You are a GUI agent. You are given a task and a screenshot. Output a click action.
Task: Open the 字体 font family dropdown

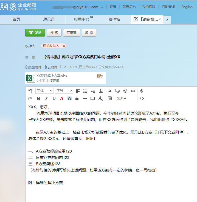(x=44, y=91)
